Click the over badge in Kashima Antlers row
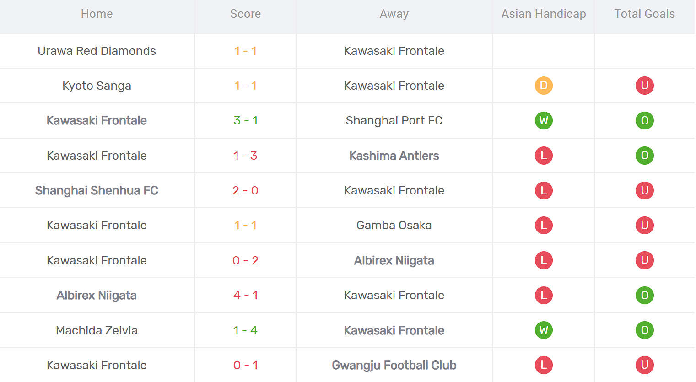Image resolution: width=696 pixels, height=382 pixels. pyautogui.click(x=644, y=156)
